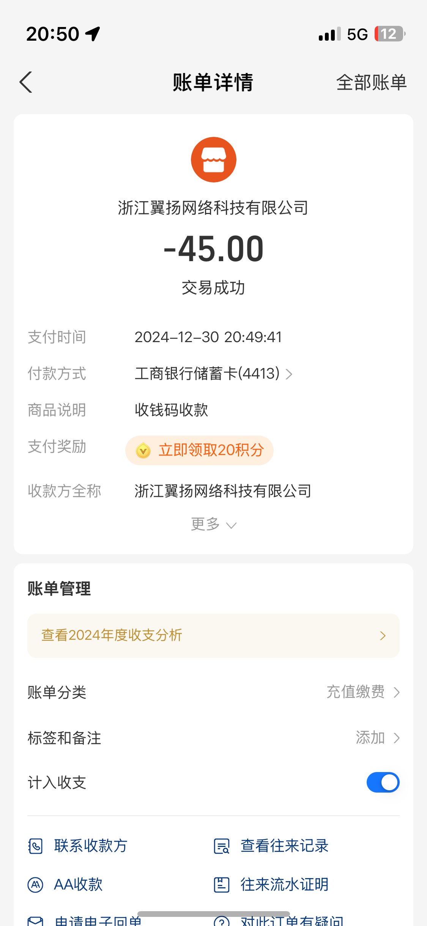Tap the back arrow icon

(x=26, y=82)
